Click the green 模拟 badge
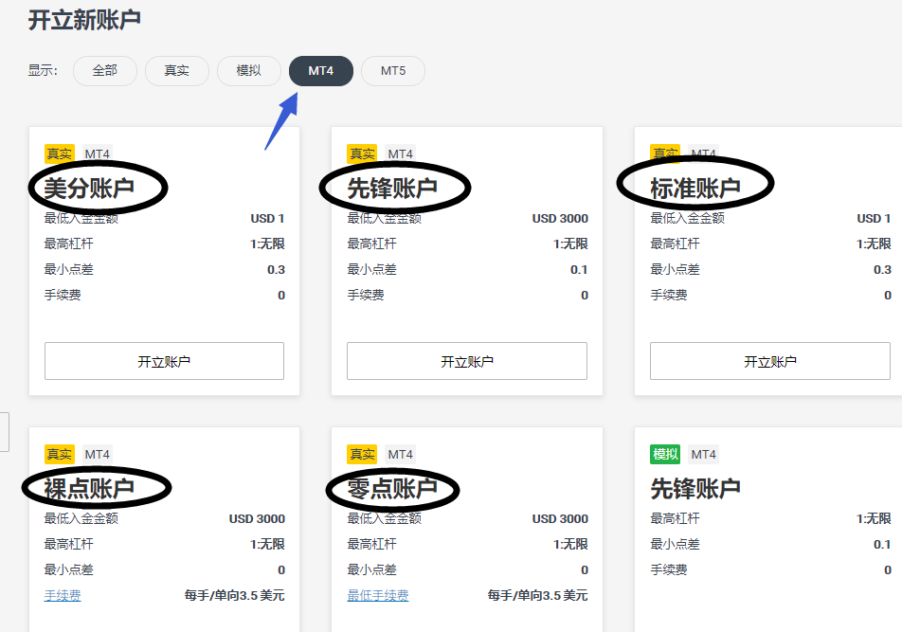This screenshot has width=902, height=632. pyautogui.click(x=665, y=455)
